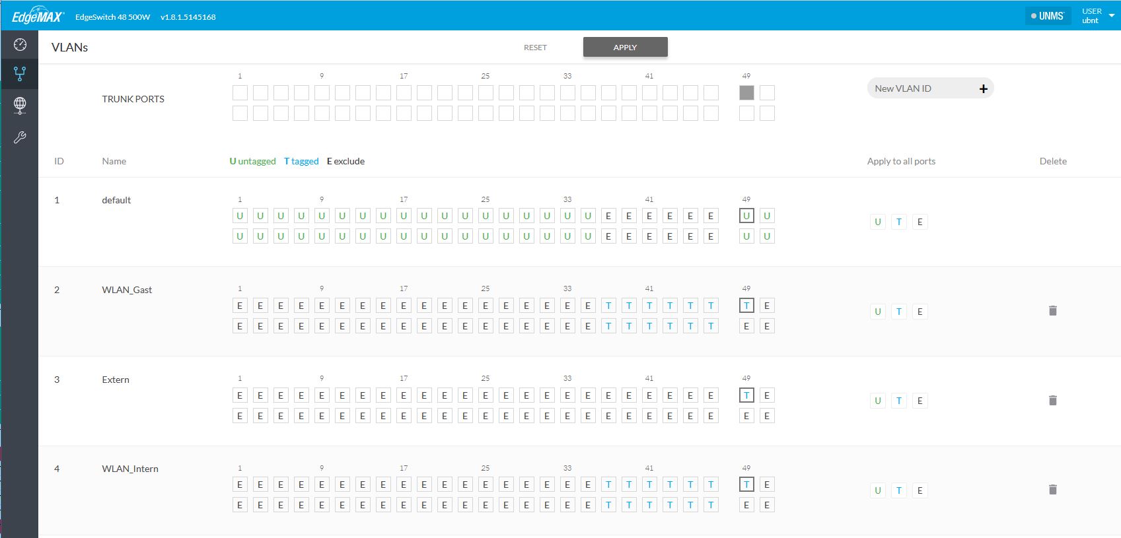Click the APPLY button
Screen dimensions: 1121x538
625,48
